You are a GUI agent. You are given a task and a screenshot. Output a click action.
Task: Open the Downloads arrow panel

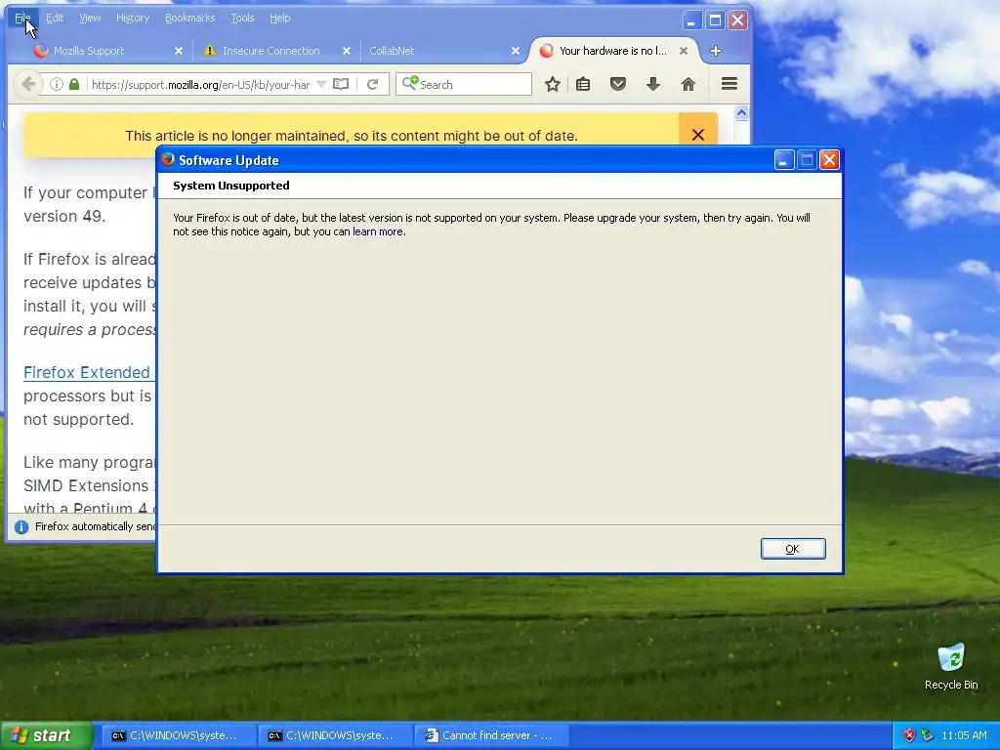[653, 84]
